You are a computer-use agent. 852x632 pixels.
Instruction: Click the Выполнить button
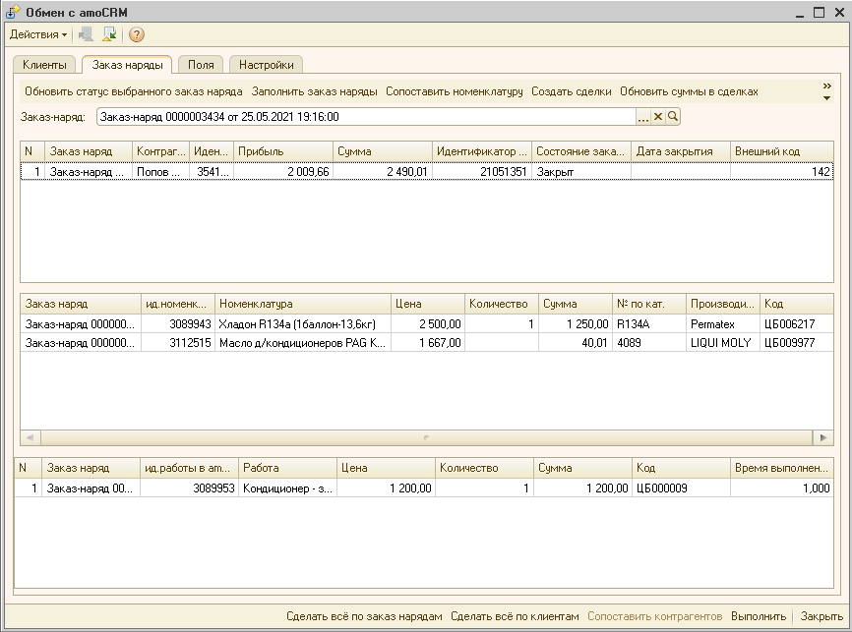(759, 617)
